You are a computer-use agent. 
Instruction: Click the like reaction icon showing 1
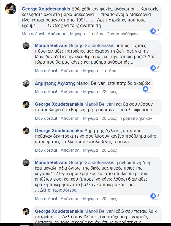click(145, 89)
